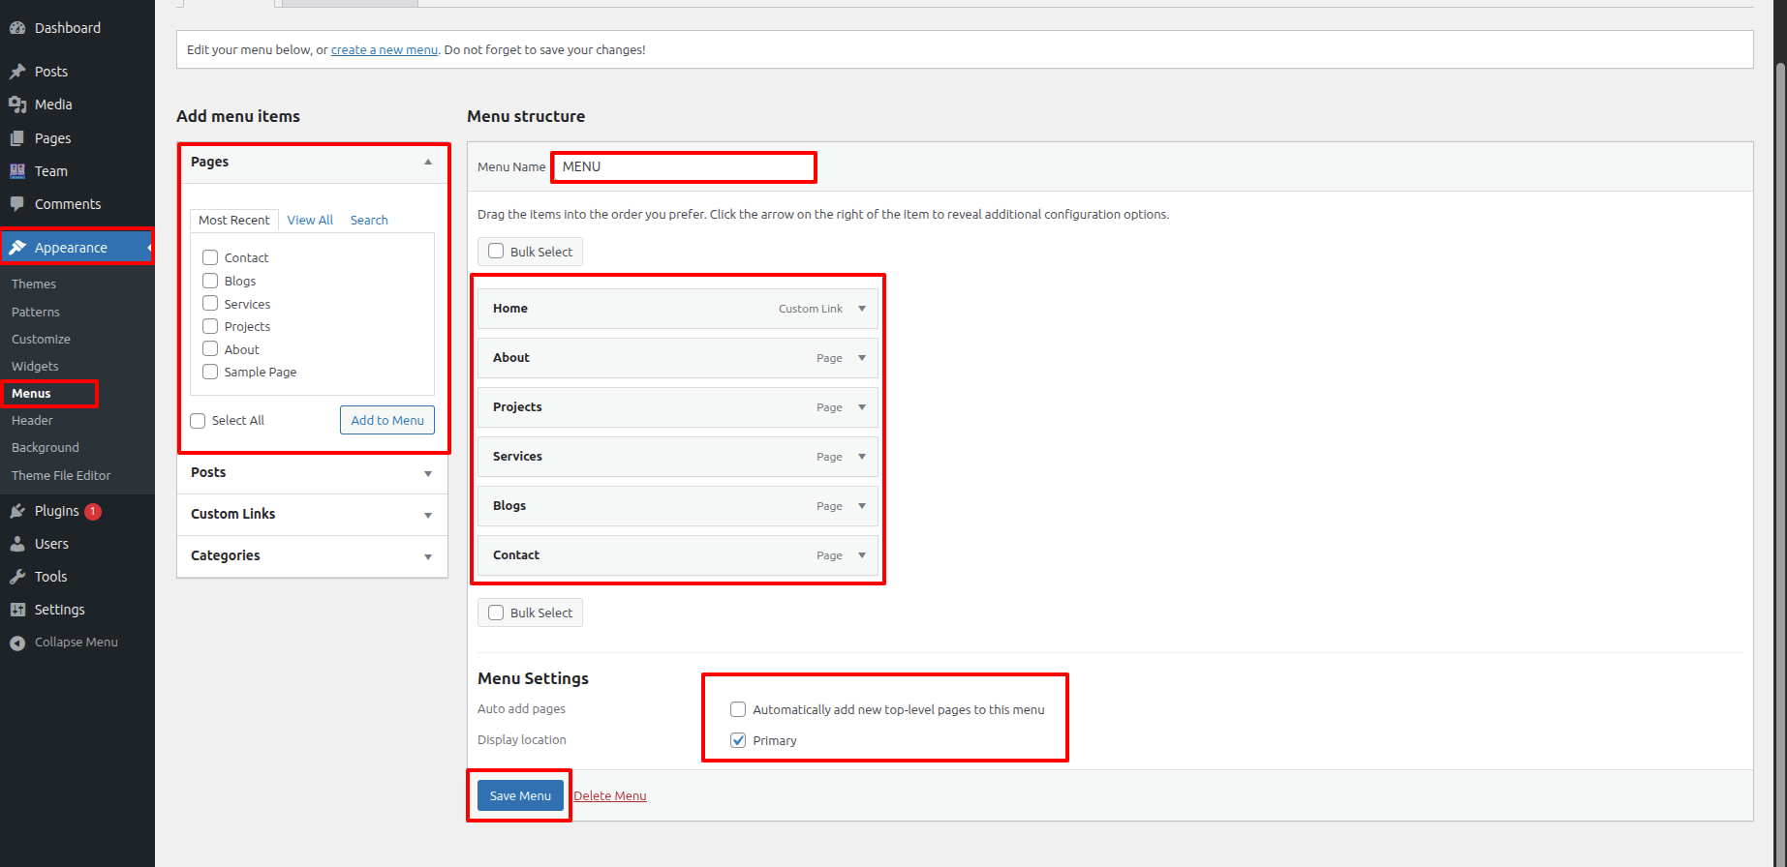Click the Users person icon
The width and height of the screenshot is (1787, 867).
click(x=17, y=544)
